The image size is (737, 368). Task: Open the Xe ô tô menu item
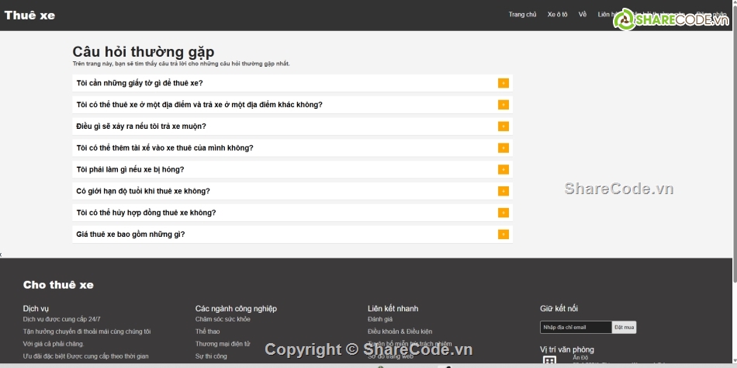click(557, 15)
